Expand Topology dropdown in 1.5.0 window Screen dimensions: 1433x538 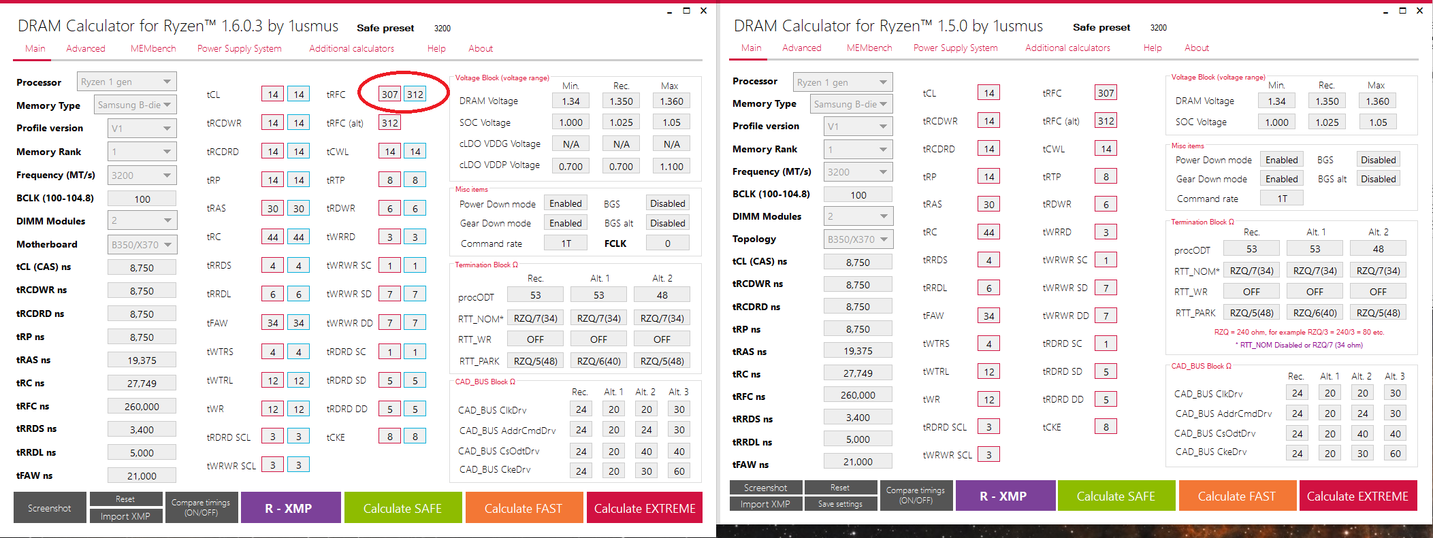tap(858, 239)
